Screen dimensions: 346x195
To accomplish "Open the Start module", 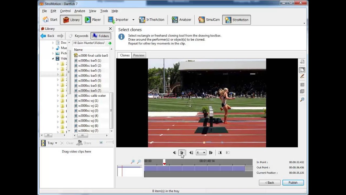I will (x=50, y=20).
